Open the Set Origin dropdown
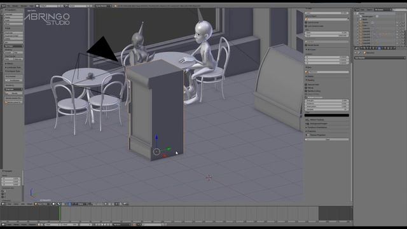The image size is (407, 229). pos(14,46)
